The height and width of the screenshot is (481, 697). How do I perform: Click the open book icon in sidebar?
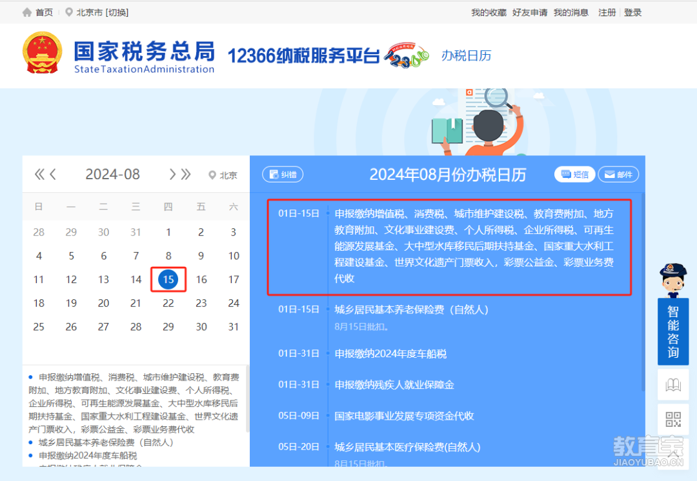tap(673, 385)
